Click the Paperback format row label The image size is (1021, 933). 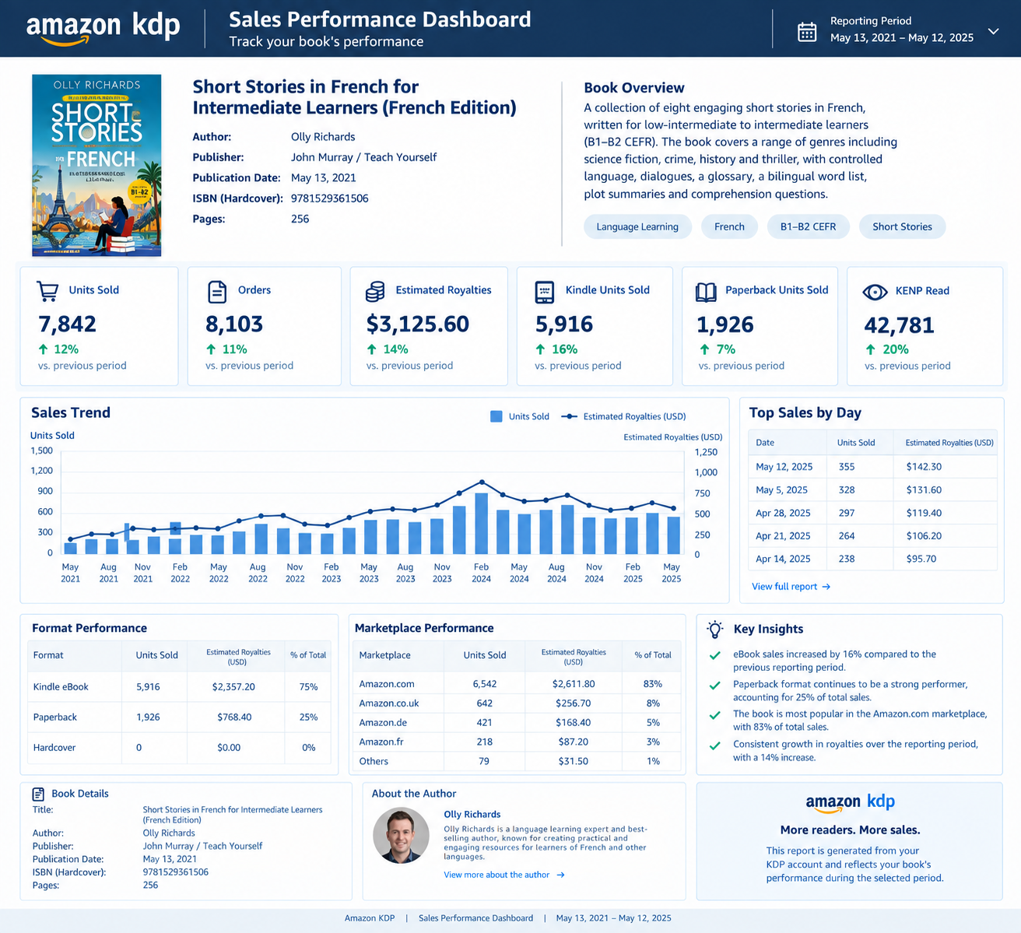tap(55, 717)
